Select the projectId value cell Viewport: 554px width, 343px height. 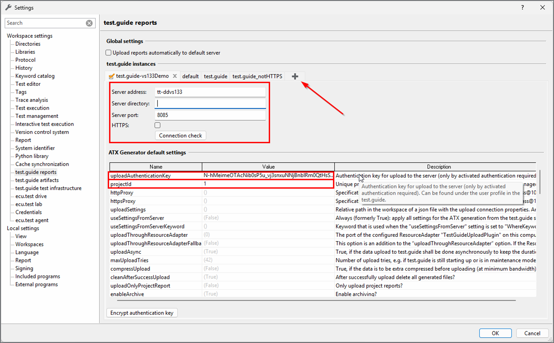(x=268, y=184)
